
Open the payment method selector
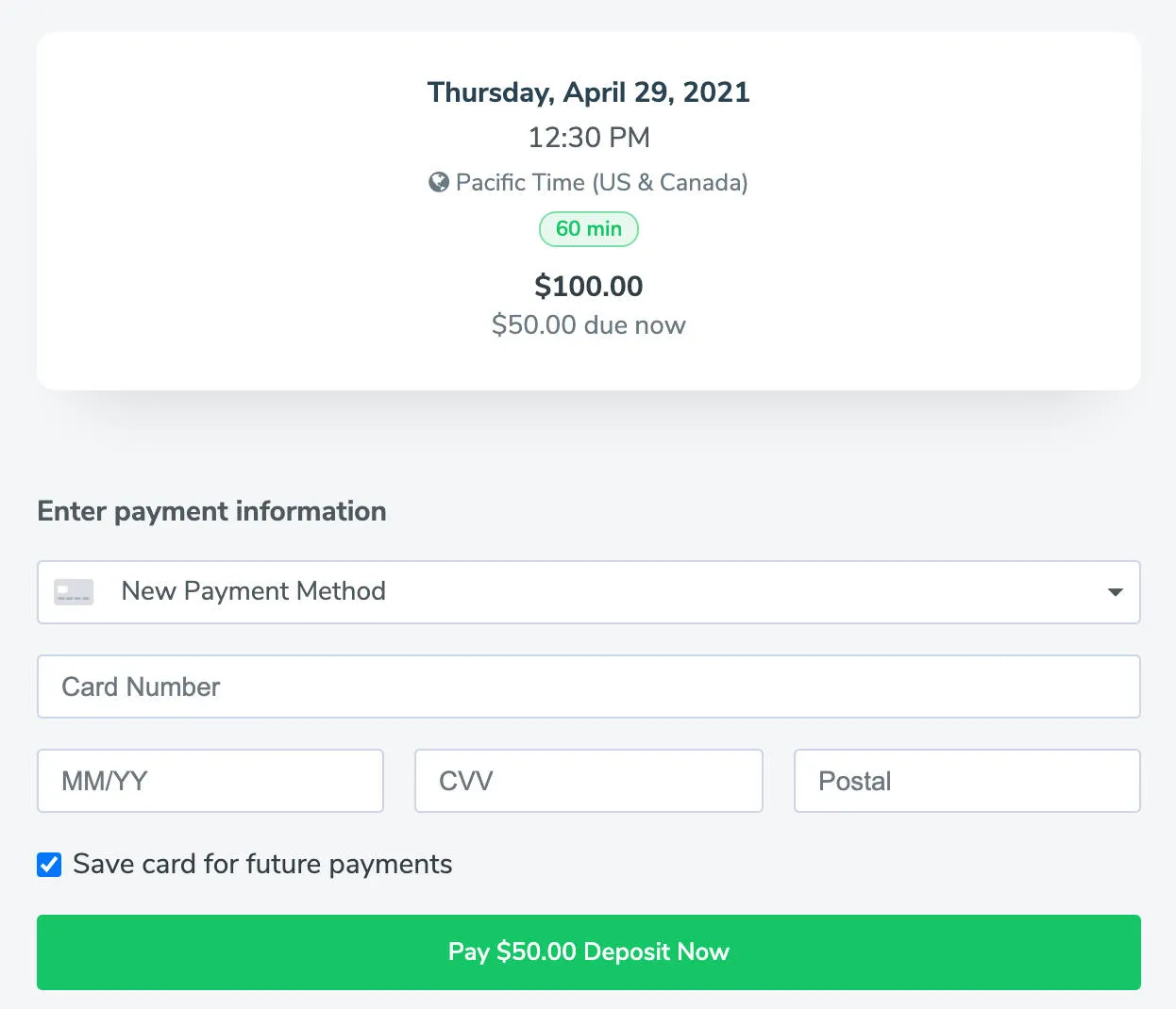588,592
